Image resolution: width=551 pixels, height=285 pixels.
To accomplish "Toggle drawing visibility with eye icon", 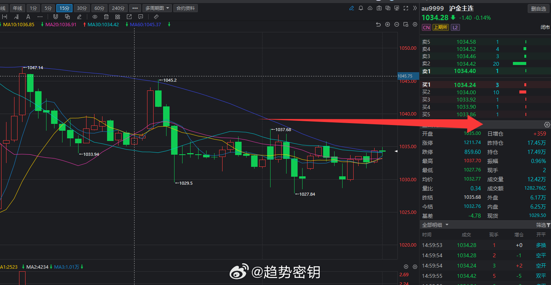I will point(95,16).
